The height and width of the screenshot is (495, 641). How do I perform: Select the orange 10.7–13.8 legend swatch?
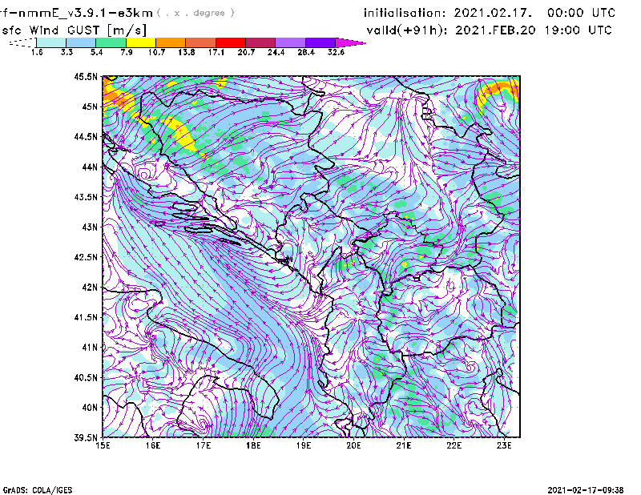171,42
